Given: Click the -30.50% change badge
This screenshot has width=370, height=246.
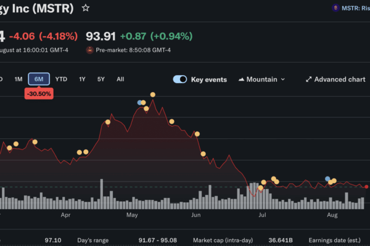Looking at the screenshot, I should click(x=39, y=93).
